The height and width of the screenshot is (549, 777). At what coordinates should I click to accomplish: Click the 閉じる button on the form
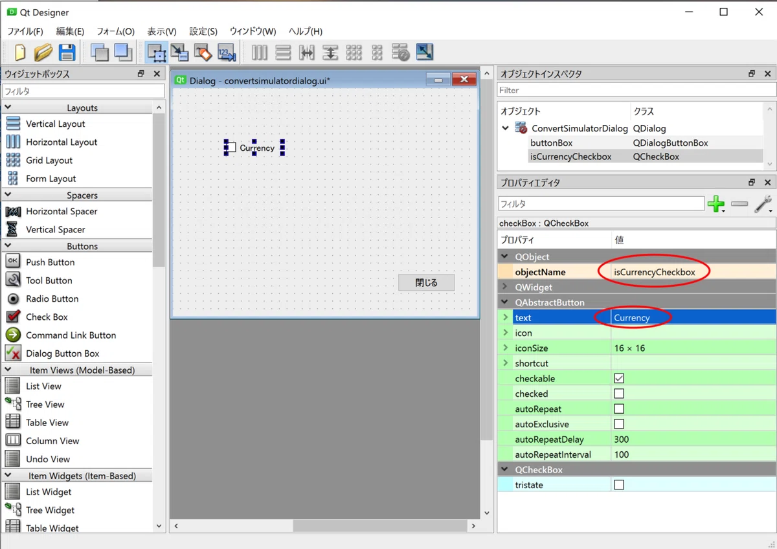pyautogui.click(x=426, y=282)
